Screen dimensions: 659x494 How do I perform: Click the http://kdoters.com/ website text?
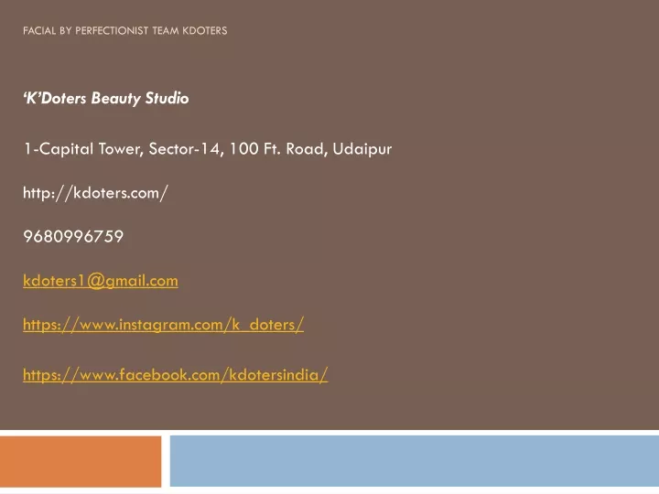[95, 193]
